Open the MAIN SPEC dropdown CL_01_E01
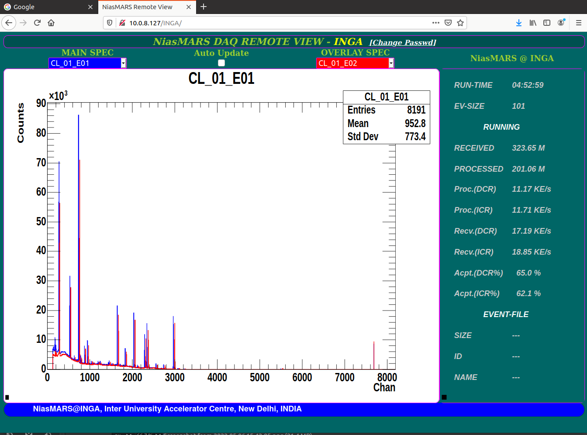The width and height of the screenshot is (587, 435). click(x=87, y=63)
